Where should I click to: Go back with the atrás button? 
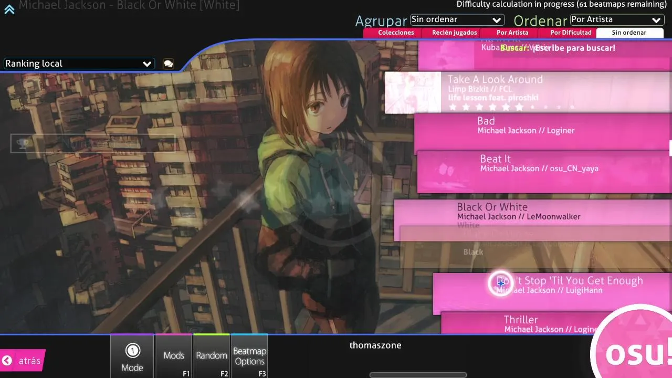point(23,361)
